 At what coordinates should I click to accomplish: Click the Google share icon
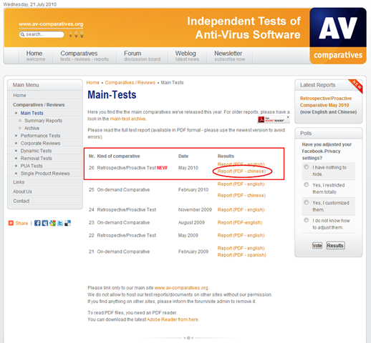(x=52, y=223)
